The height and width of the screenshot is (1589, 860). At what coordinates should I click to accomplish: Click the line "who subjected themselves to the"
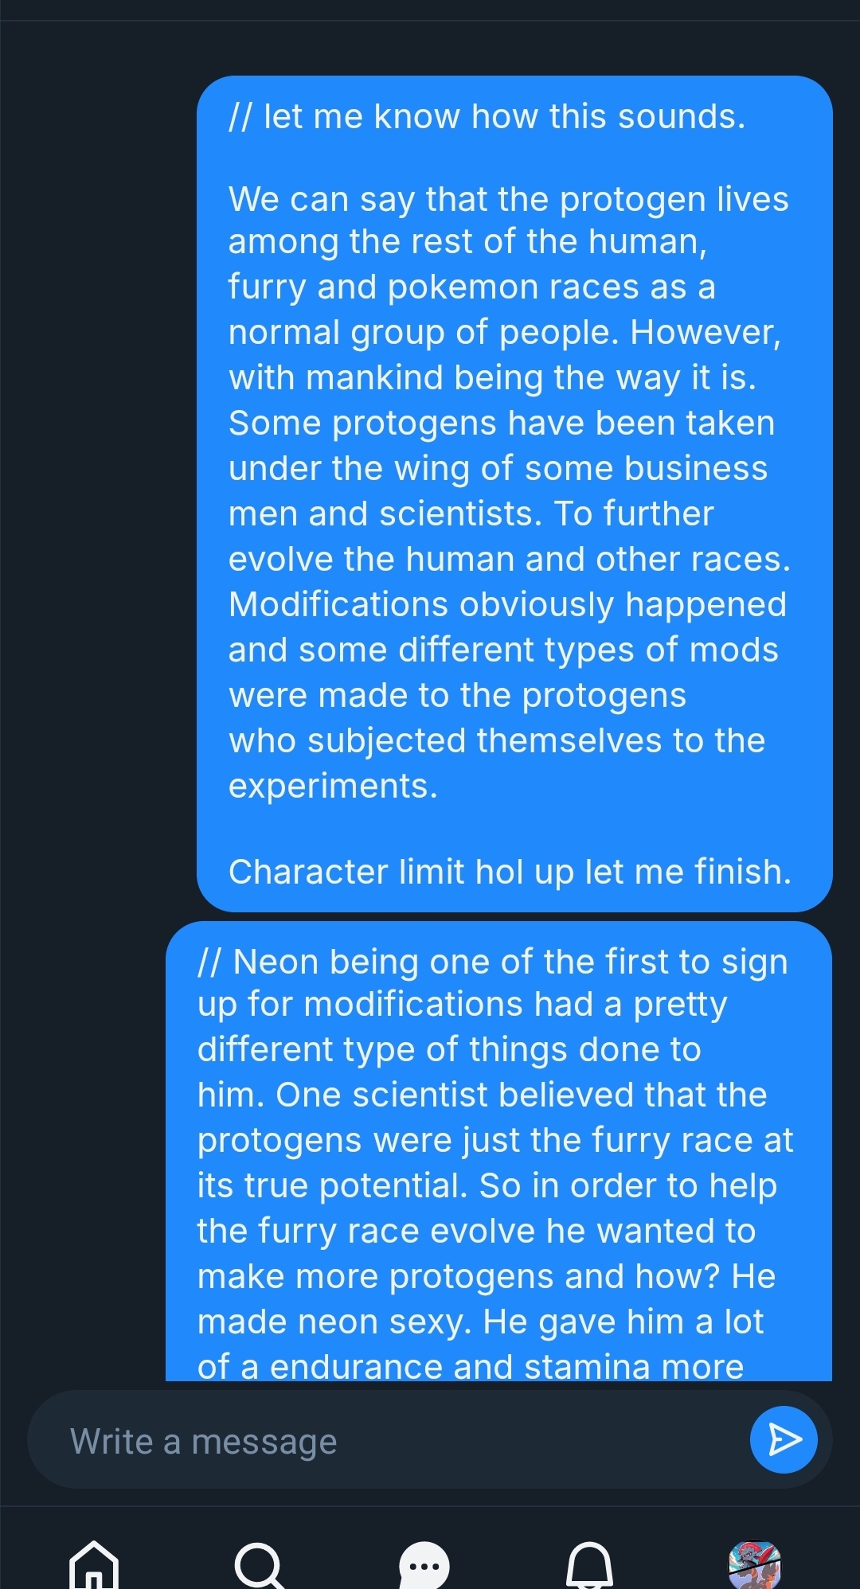tap(497, 741)
